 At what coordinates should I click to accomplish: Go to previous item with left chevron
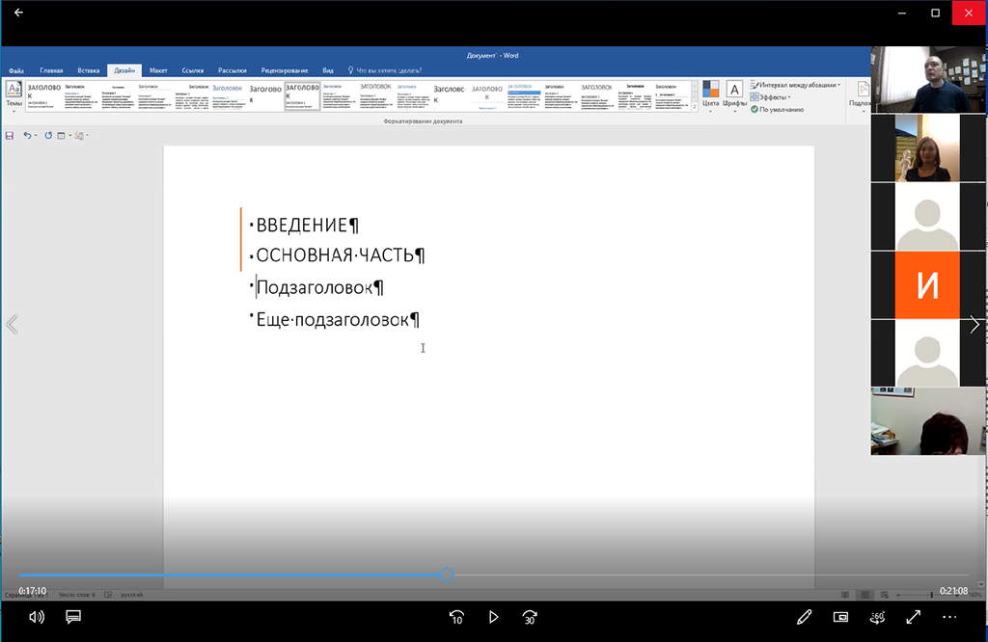click(x=12, y=325)
